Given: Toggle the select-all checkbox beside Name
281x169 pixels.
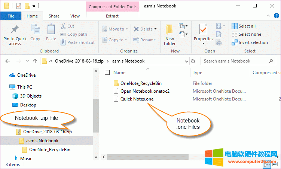Looking at the screenshot, I should [107, 73].
